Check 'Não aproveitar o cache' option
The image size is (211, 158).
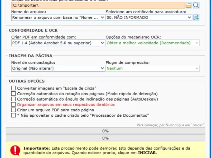[x=13, y=115]
